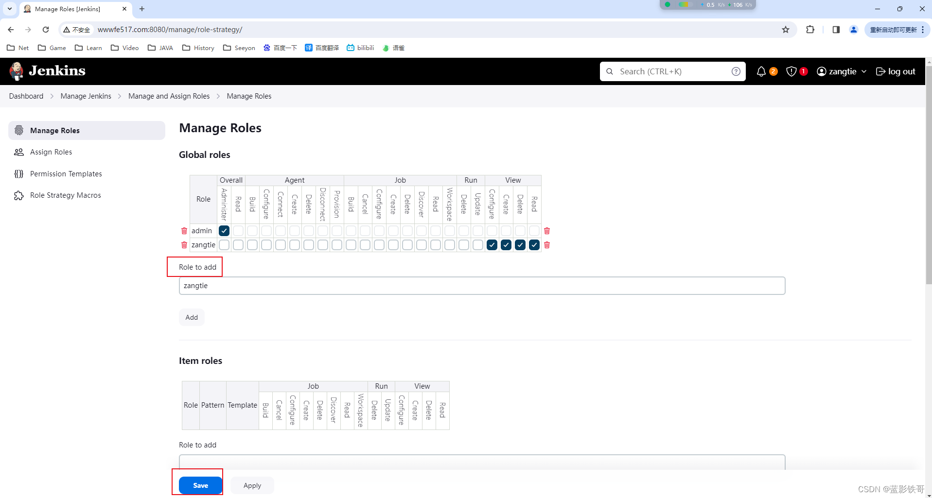Open the Game bookmarks folder
Viewport: 932px width, 498px height.
point(52,48)
